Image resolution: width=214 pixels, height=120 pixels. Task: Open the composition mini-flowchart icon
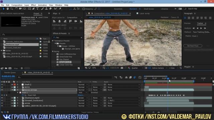(x=116, y=77)
